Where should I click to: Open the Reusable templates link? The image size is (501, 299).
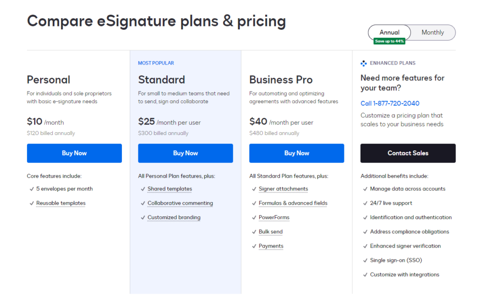click(61, 203)
